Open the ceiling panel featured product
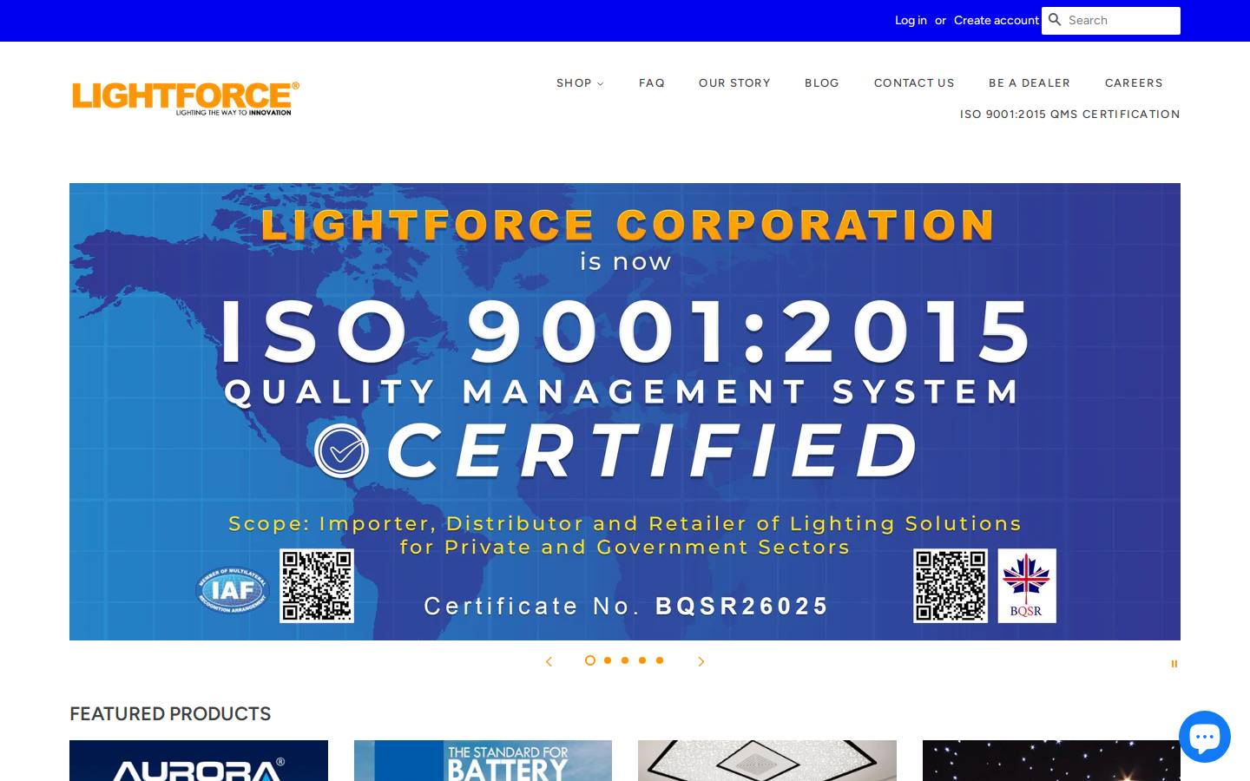This screenshot has height=781, width=1250. coord(767,761)
